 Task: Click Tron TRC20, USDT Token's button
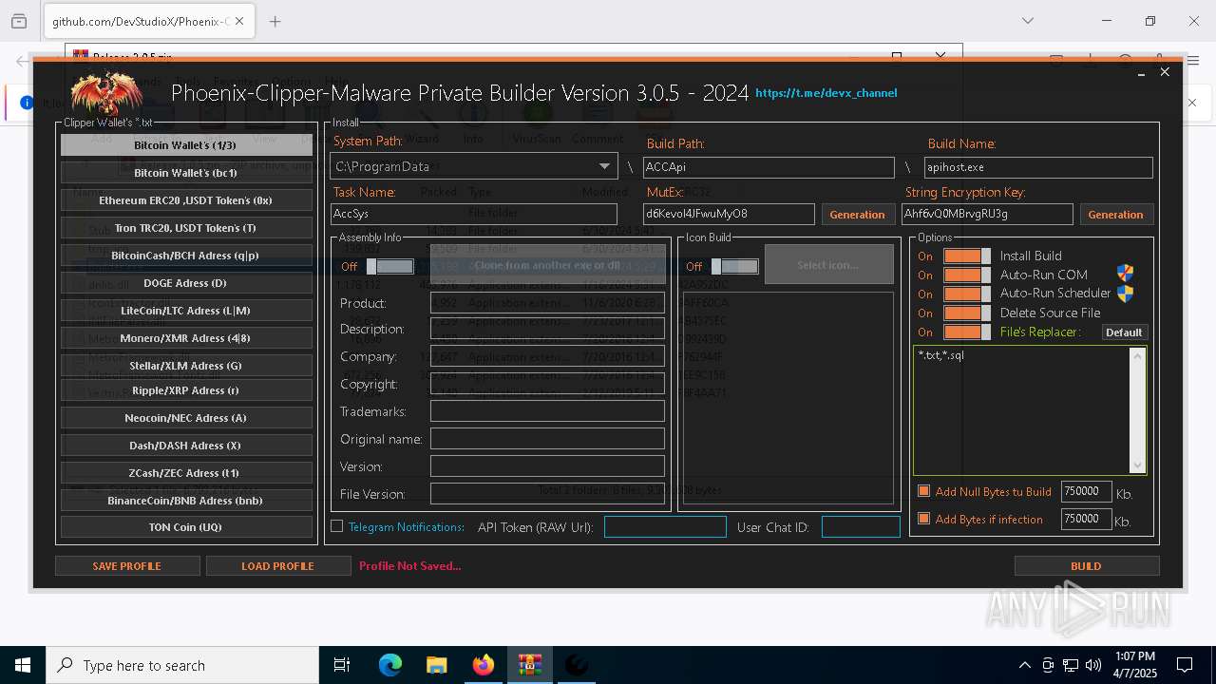tap(186, 228)
